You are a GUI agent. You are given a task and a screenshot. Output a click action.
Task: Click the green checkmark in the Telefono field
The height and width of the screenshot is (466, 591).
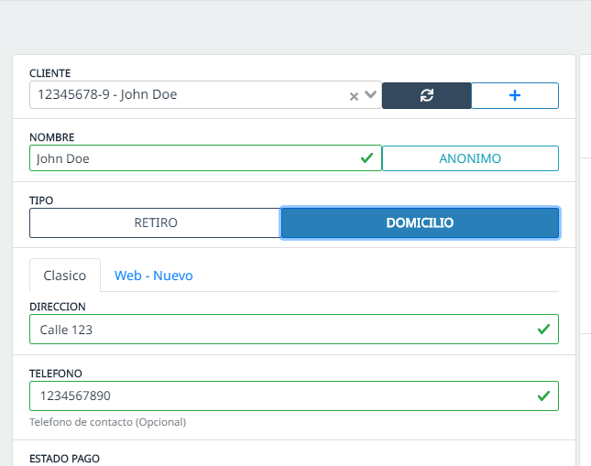542,396
